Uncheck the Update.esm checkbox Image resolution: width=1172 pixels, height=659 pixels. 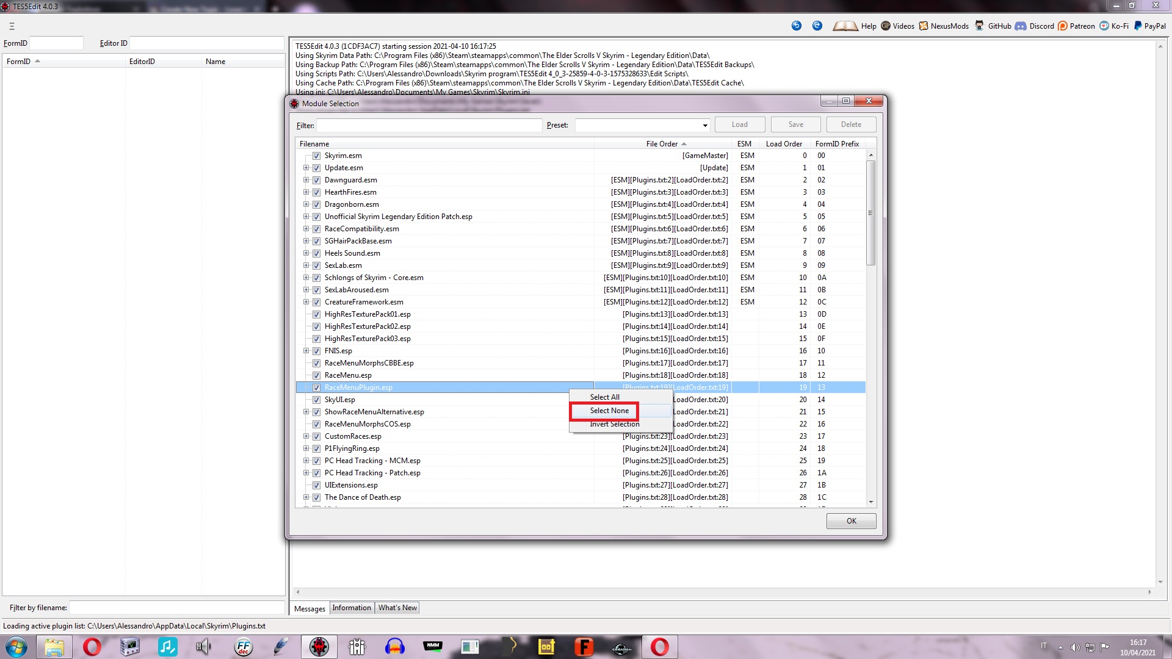tap(316, 168)
